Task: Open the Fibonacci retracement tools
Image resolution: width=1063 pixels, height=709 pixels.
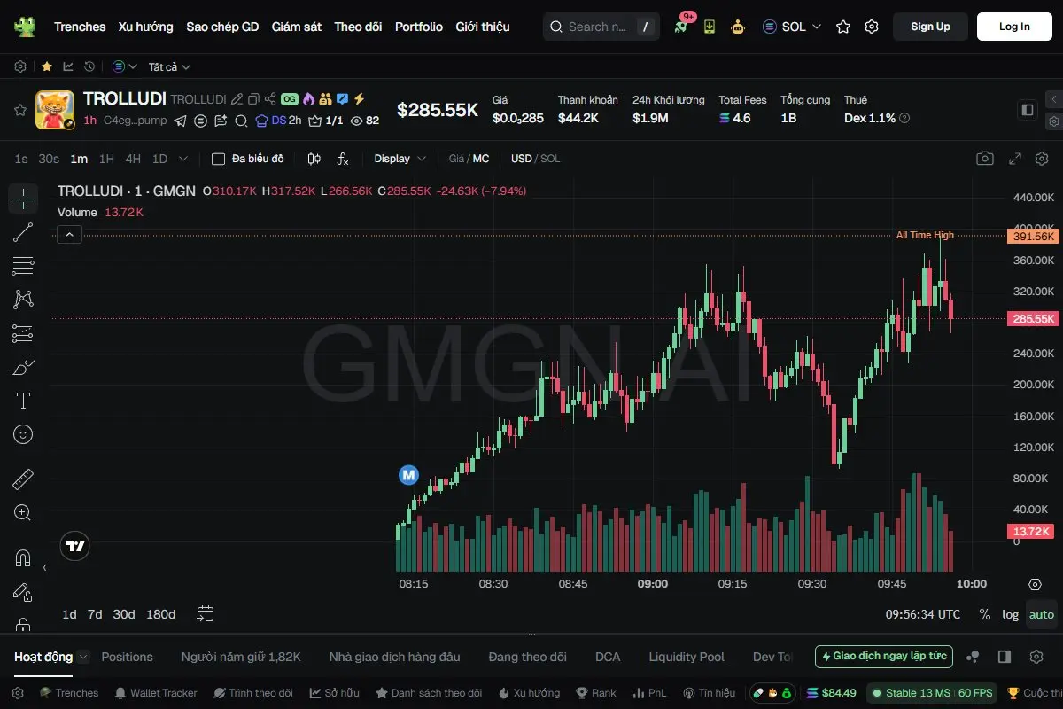Action: [x=23, y=266]
